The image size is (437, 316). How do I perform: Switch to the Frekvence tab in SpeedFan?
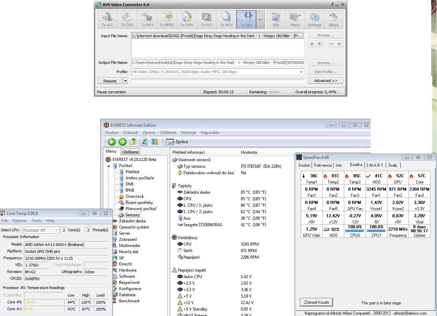click(x=323, y=165)
